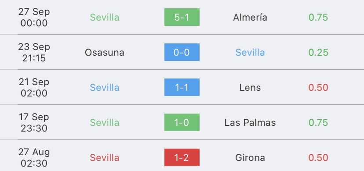This screenshot has height=171, width=364.
Task: Click the red 0.50 value for Lens match
Action: 318,87
